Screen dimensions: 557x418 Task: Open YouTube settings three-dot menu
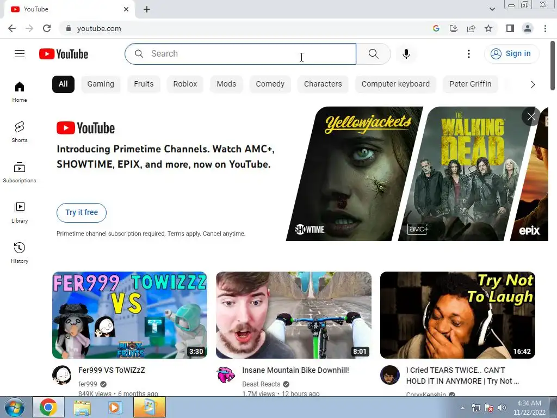(468, 54)
